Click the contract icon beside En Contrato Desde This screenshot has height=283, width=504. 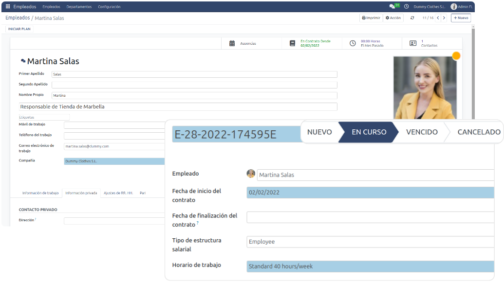point(292,43)
